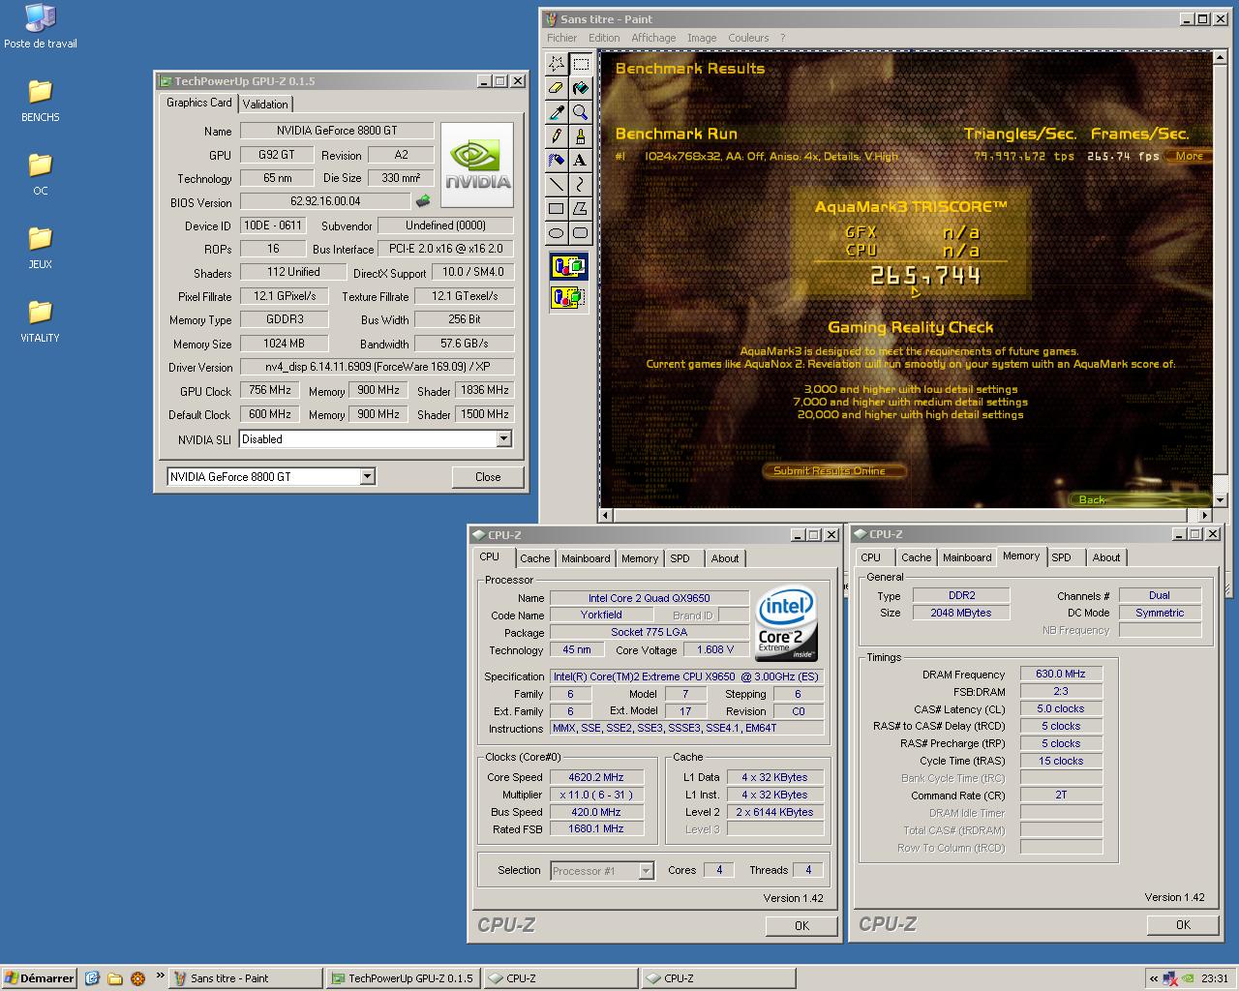Select the Polygon shape tool
This screenshot has height=991, width=1239.
click(581, 208)
